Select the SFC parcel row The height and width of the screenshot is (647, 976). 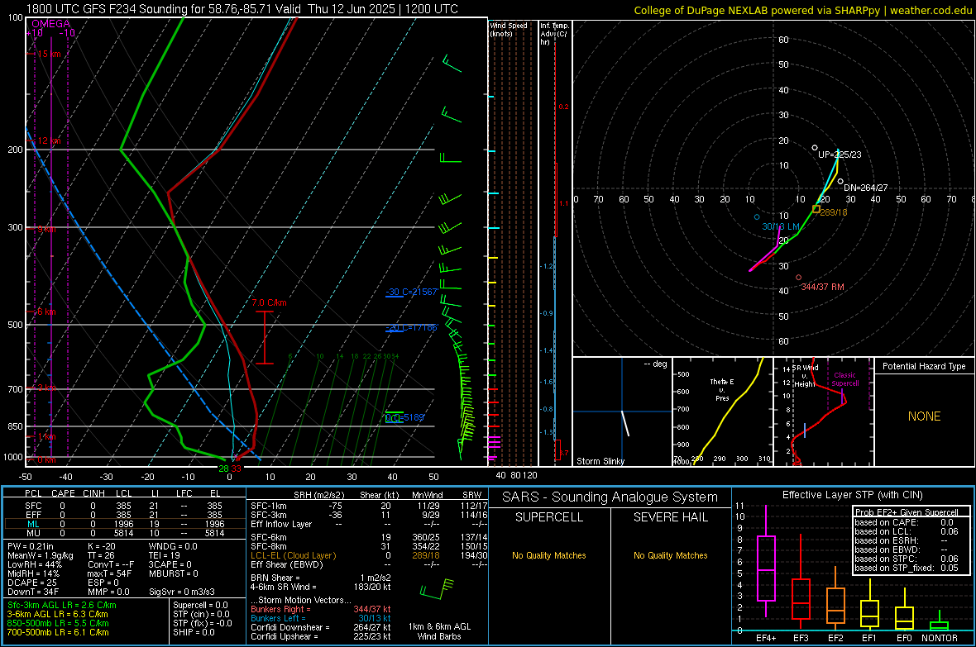124,507
